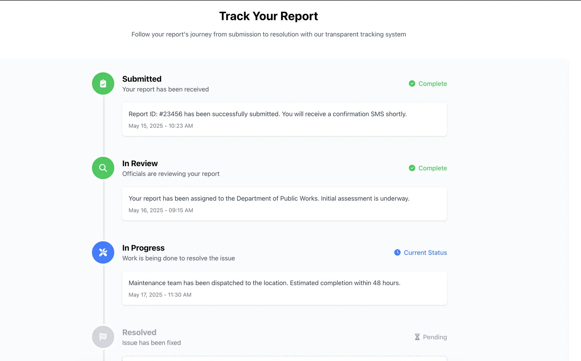Click the May 17, 2025 timestamp

pyautogui.click(x=160, y=295)
